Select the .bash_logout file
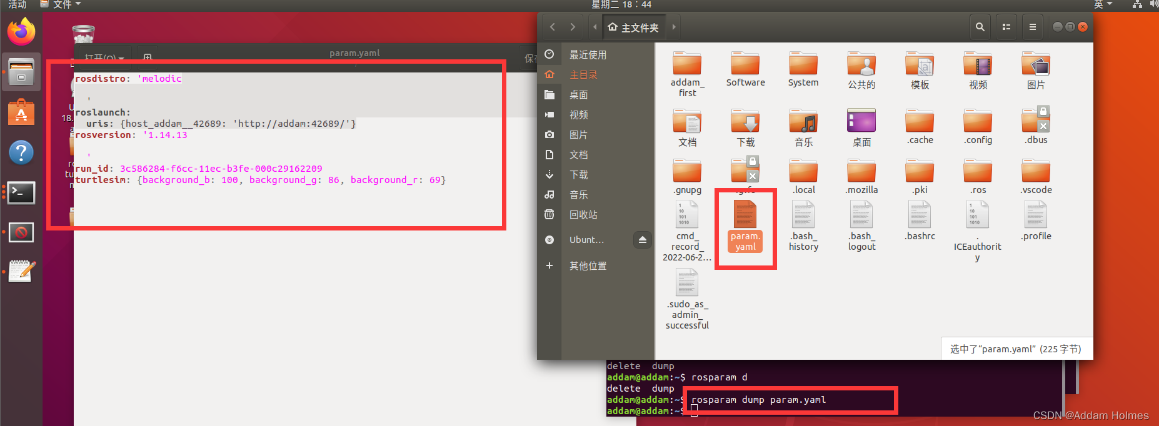The width and height of the screenshot is (1159, 426). (861, 225)
